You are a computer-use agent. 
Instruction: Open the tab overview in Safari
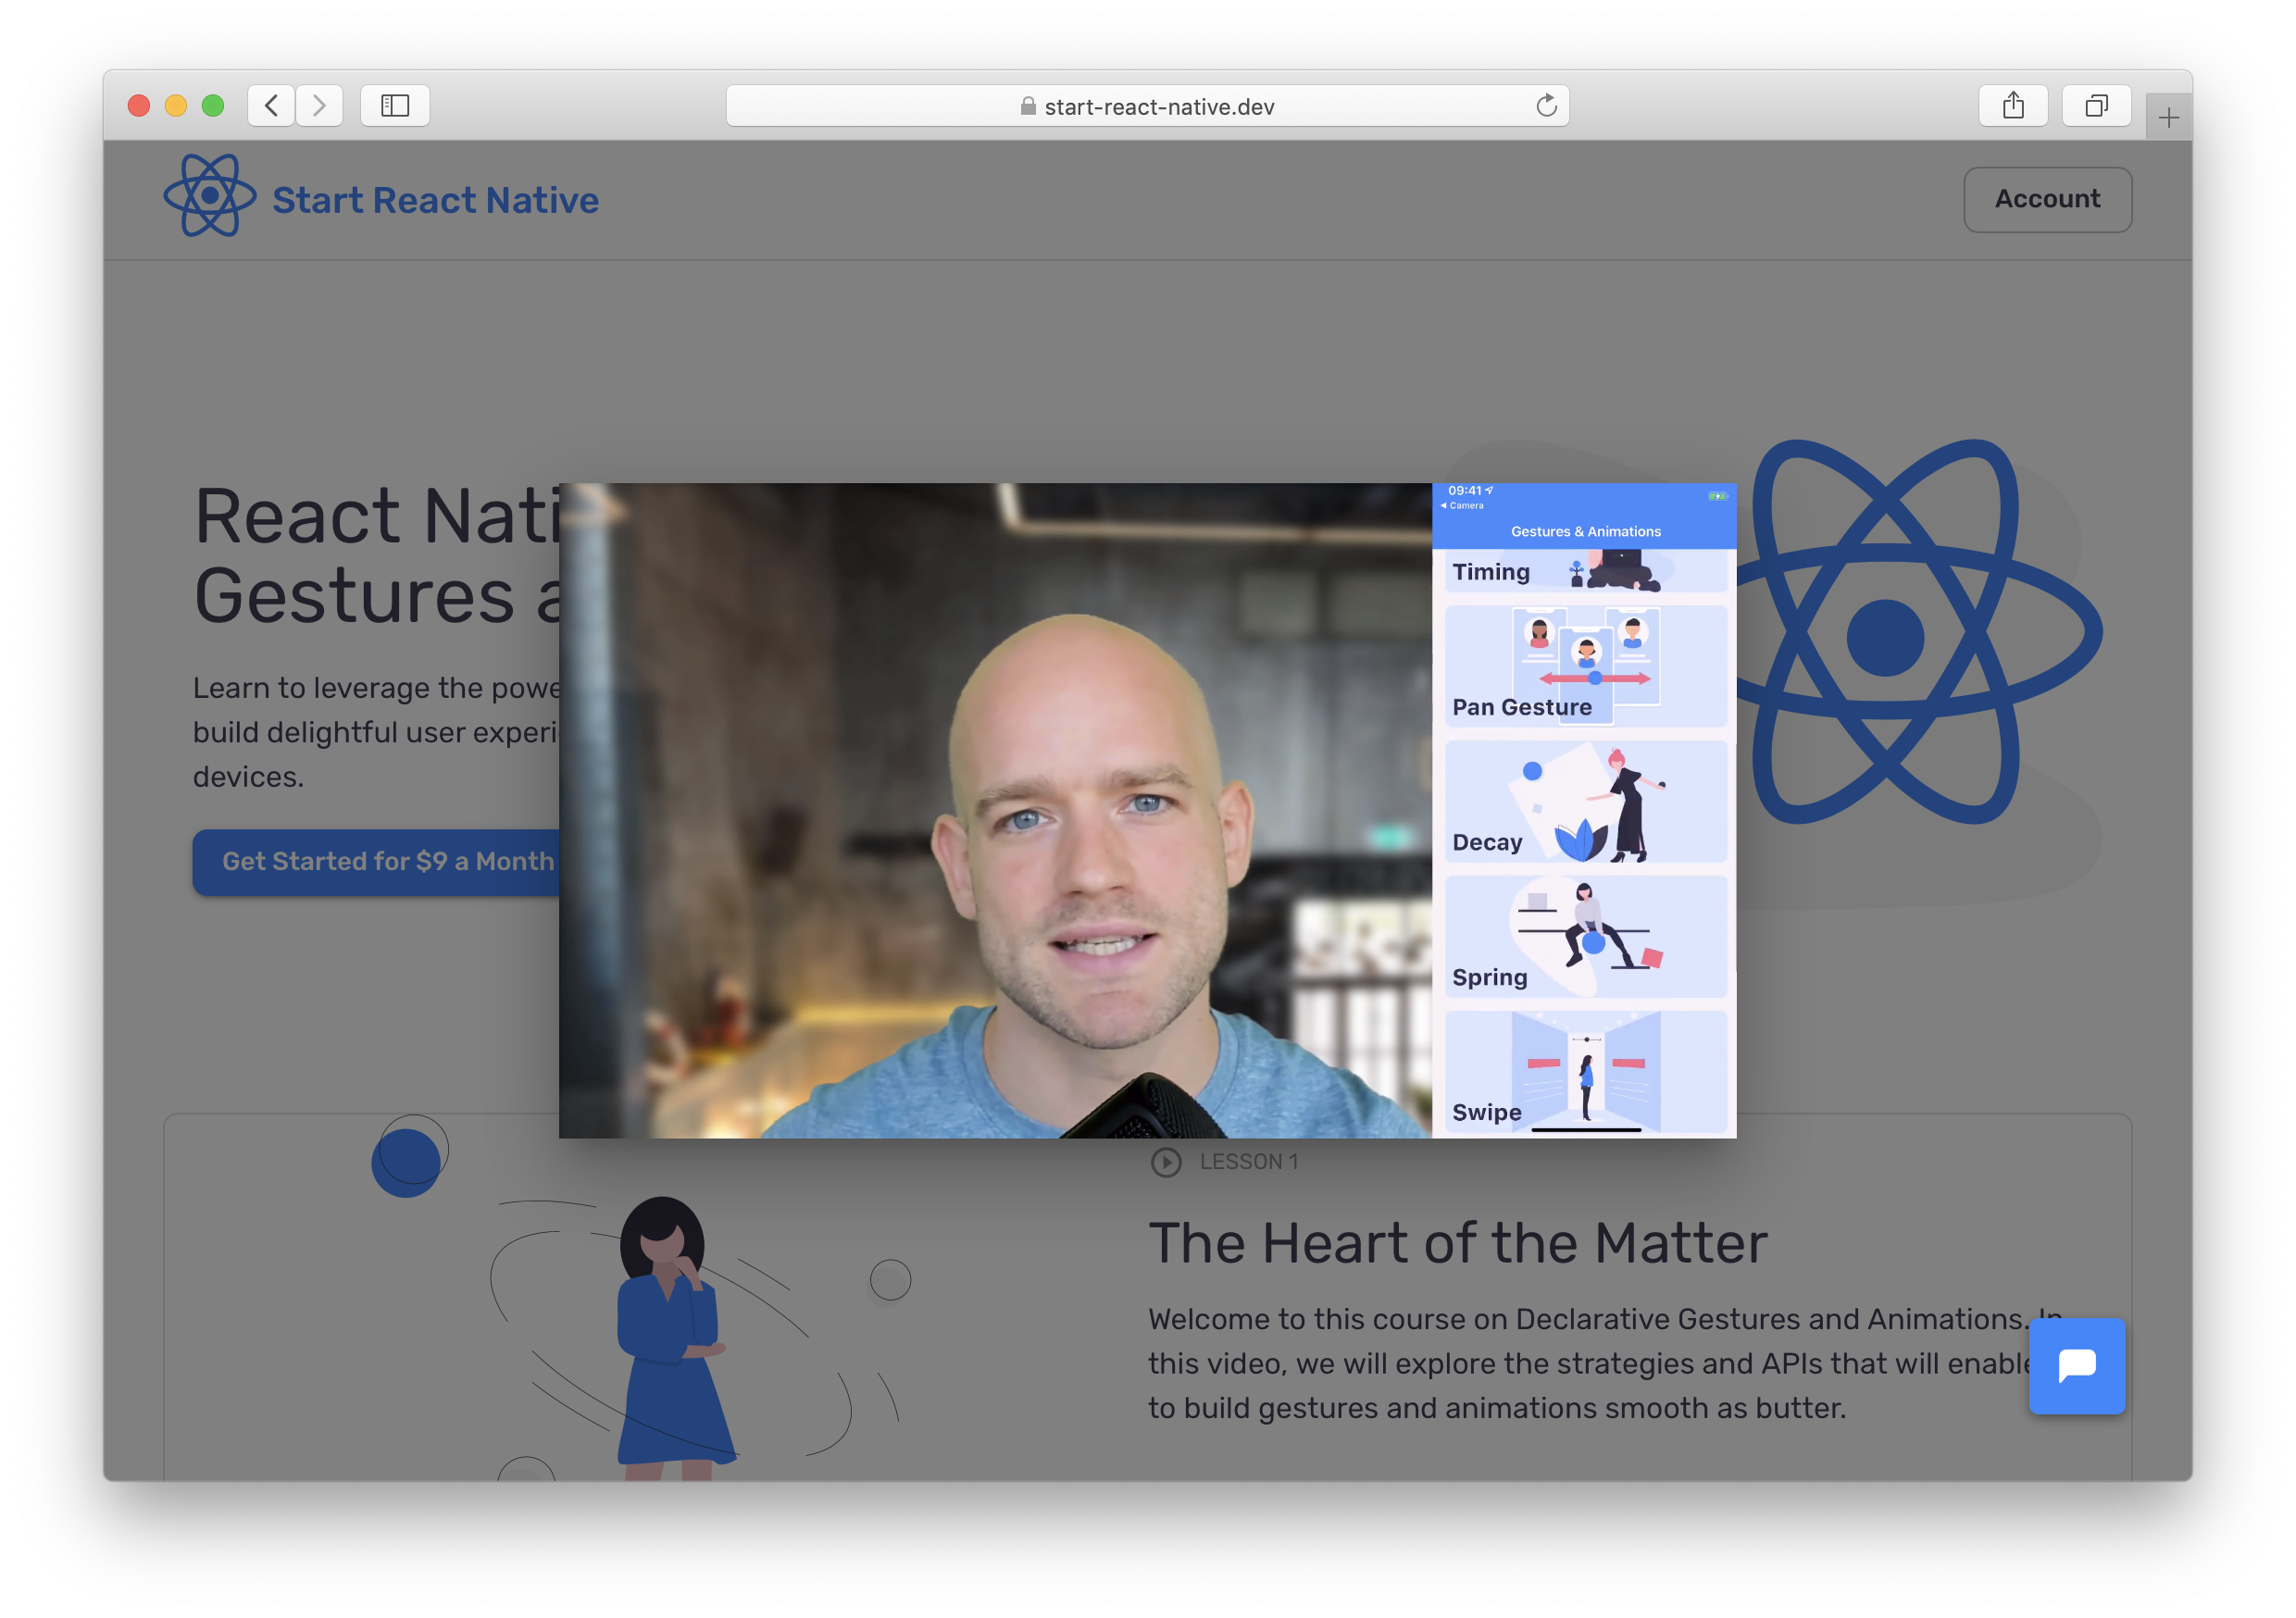pos(2097,105)
